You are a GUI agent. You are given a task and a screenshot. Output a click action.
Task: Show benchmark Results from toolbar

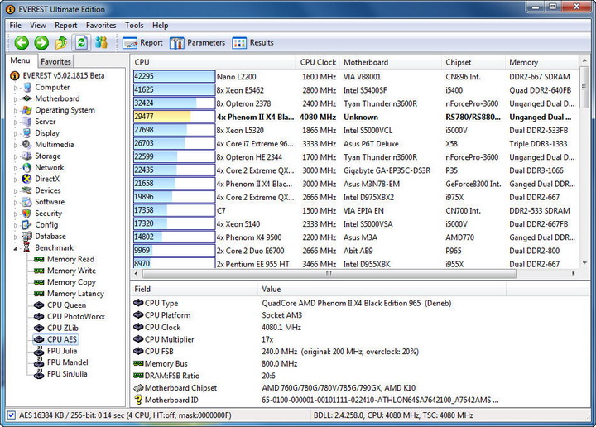pos(252,43)
